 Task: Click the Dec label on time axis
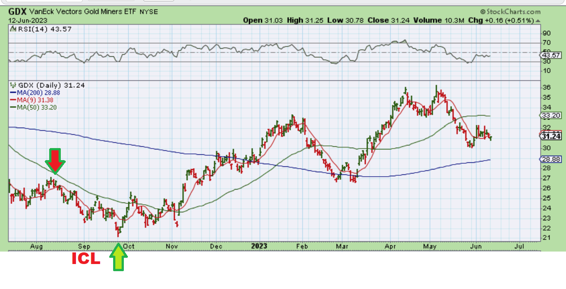click(216, 246)
